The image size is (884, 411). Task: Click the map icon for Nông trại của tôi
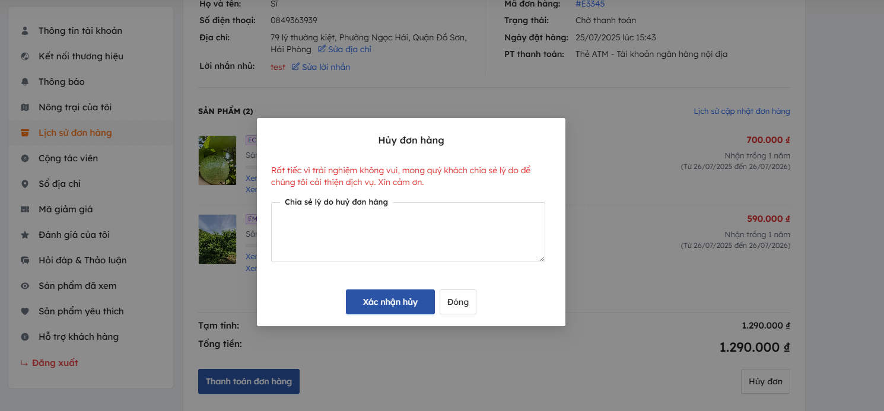coord(24,107)
